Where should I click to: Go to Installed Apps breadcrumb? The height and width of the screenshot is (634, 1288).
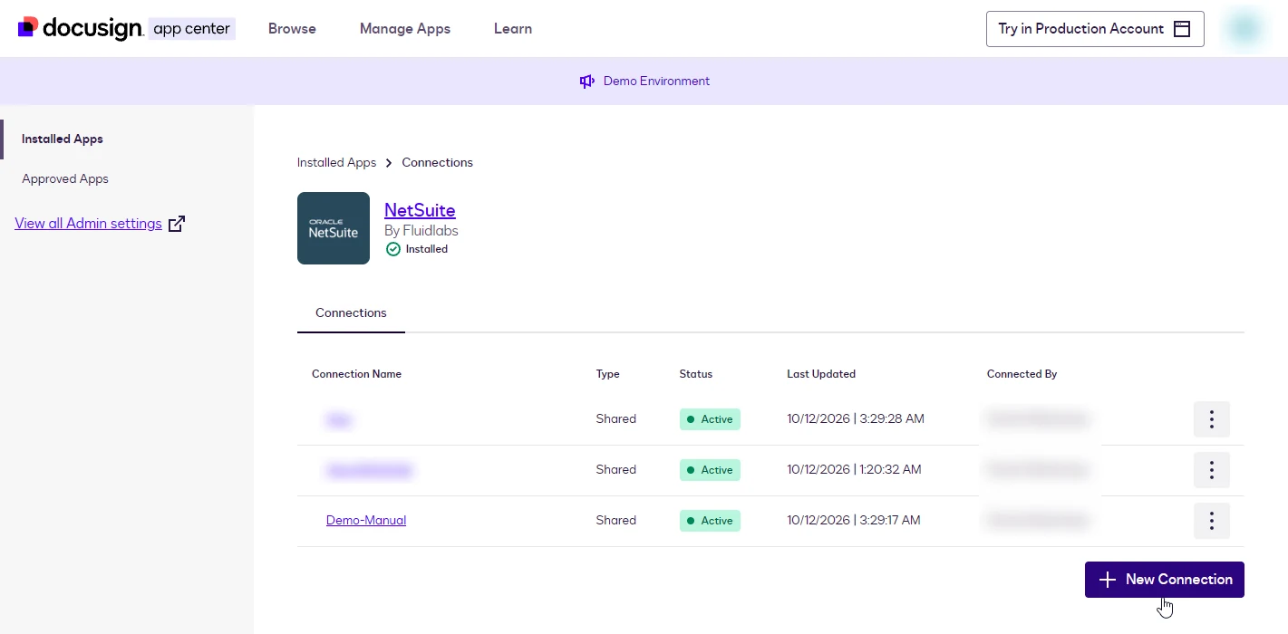[x=336, y=163]
